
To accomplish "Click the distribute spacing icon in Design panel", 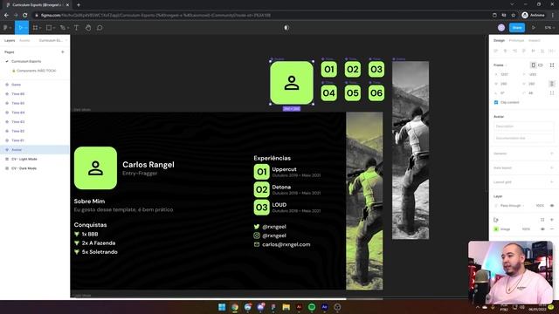I will pyautogui.click(x=552, y=51).
